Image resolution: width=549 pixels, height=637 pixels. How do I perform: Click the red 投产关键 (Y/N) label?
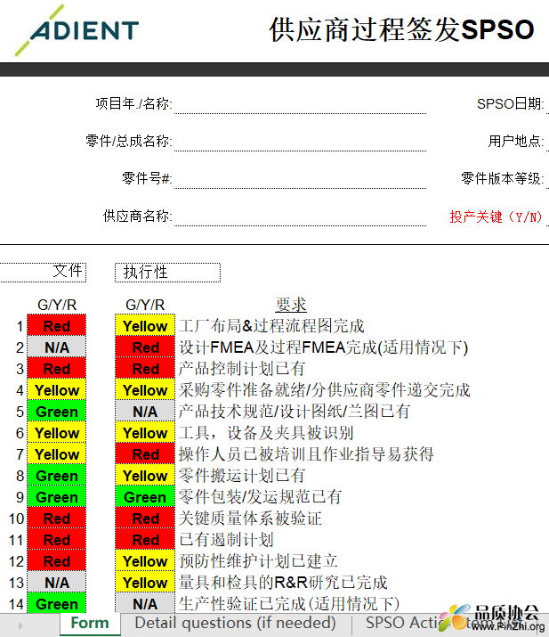496,217
